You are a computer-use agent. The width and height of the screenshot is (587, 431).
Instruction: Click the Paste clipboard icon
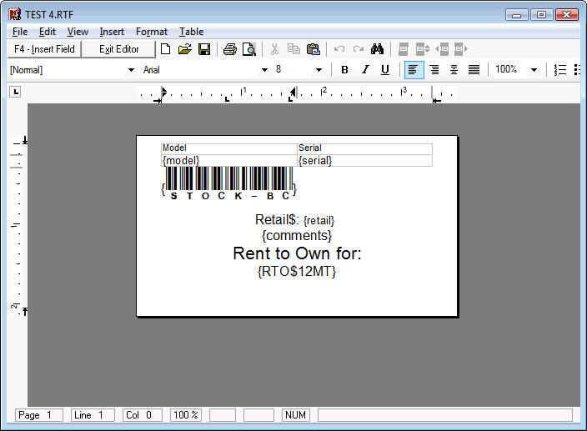tap(314, 49)
